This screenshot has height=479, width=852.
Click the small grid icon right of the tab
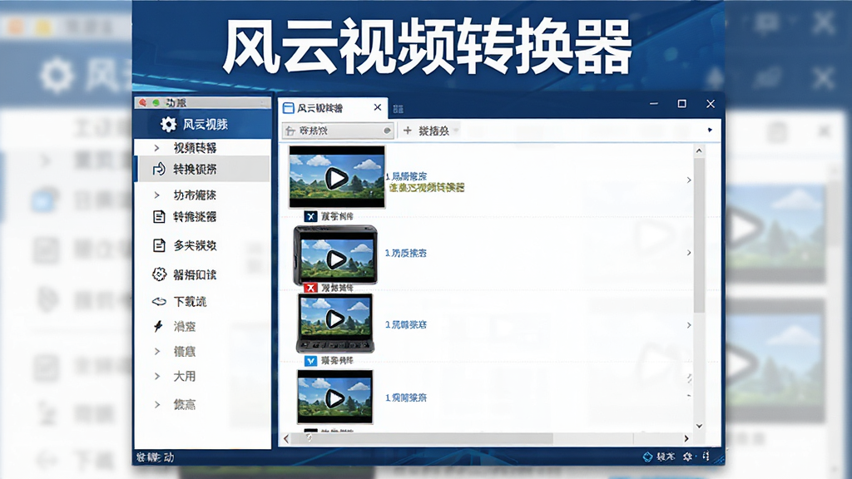(x=399, y=109)
